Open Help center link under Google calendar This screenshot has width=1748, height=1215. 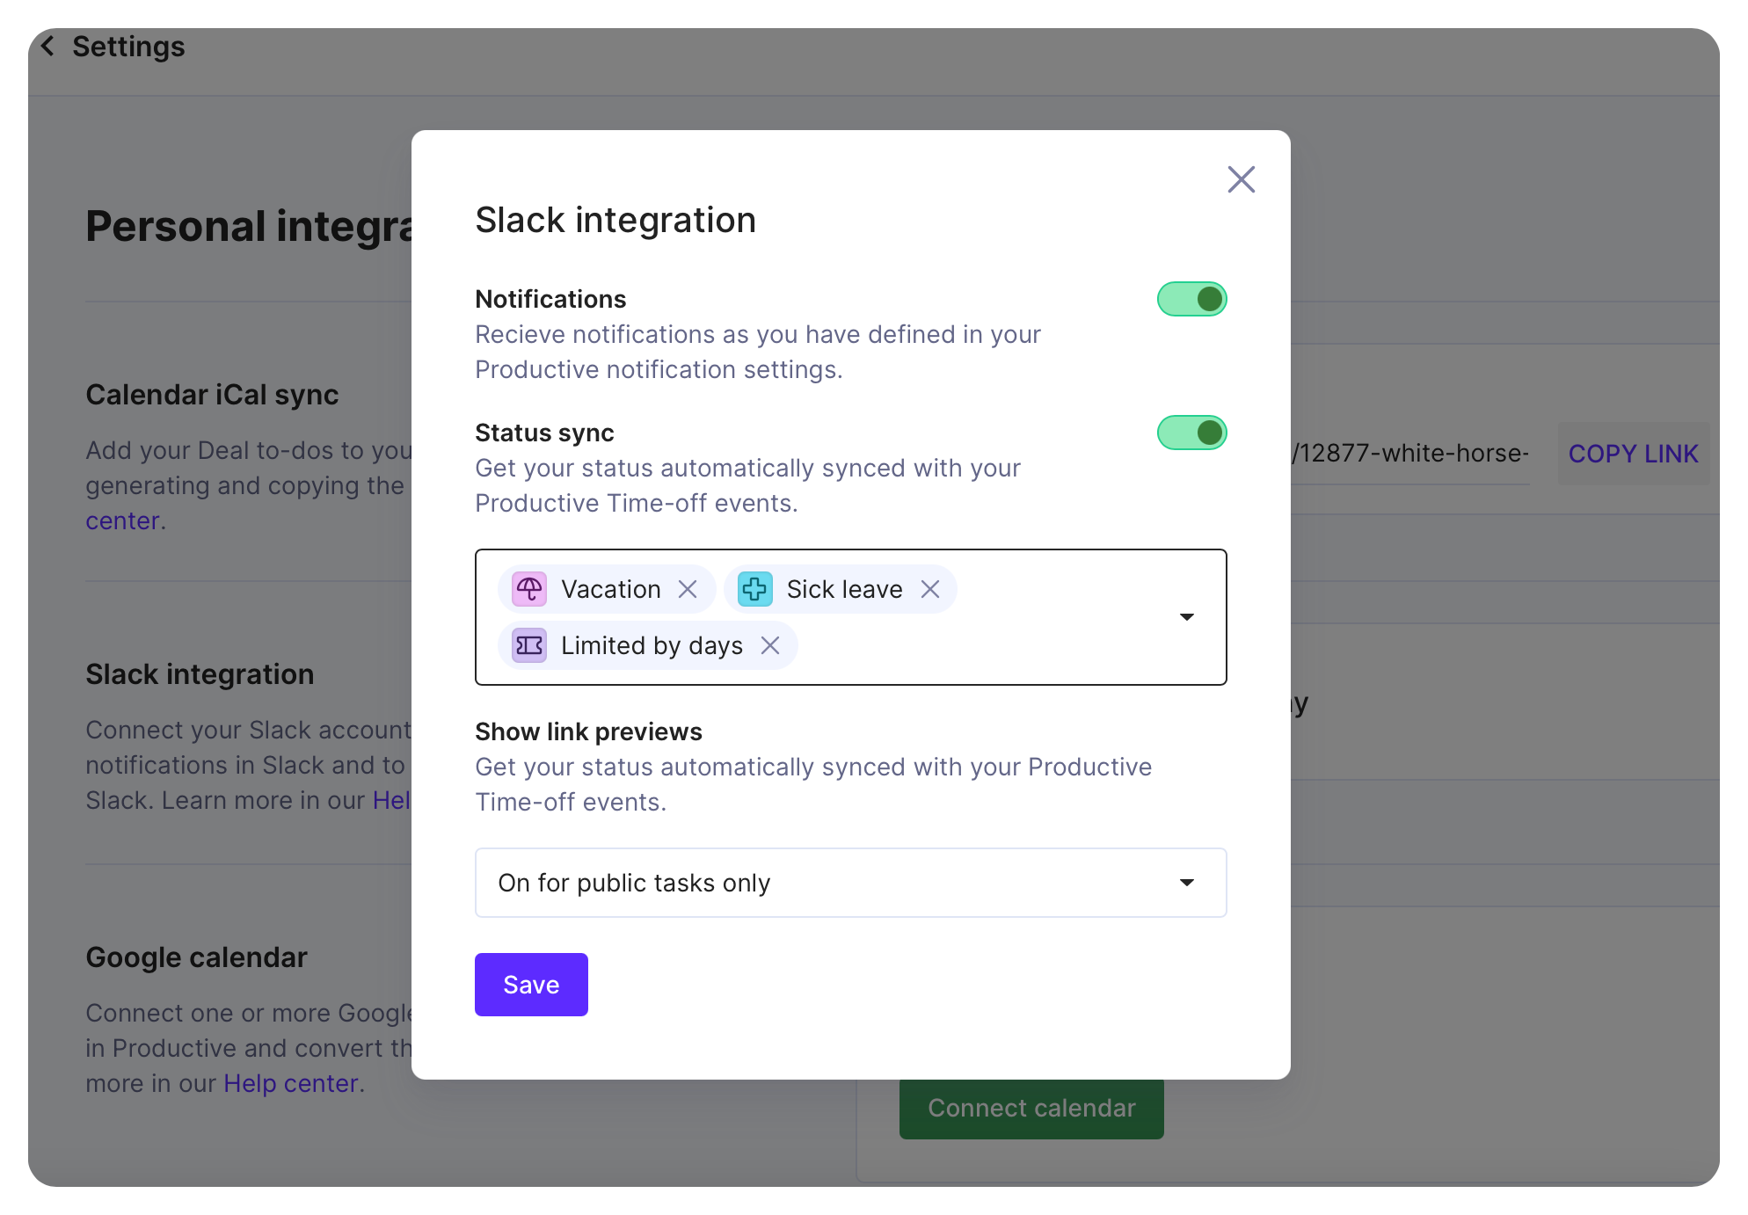[291, 1083]
